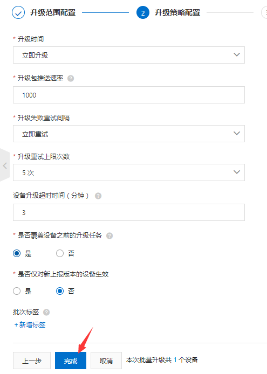The width and height of the screenshot is (267, 374).
Task: Click the 升级包推送速率 input field
Action: (x=129, y=95)
